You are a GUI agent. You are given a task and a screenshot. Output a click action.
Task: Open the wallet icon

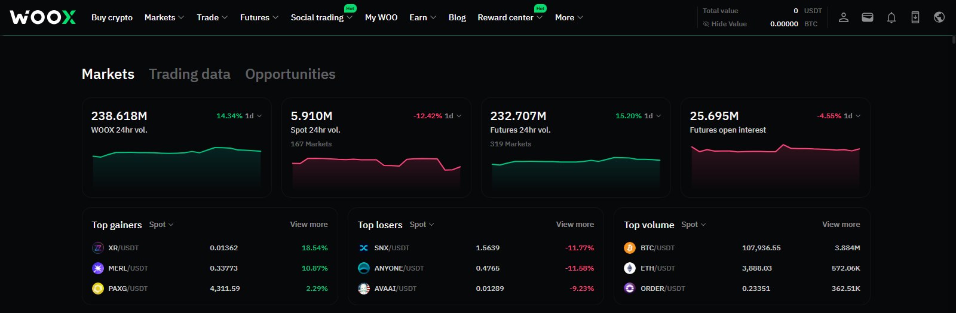pyautogui.click(x=868, y=17)
